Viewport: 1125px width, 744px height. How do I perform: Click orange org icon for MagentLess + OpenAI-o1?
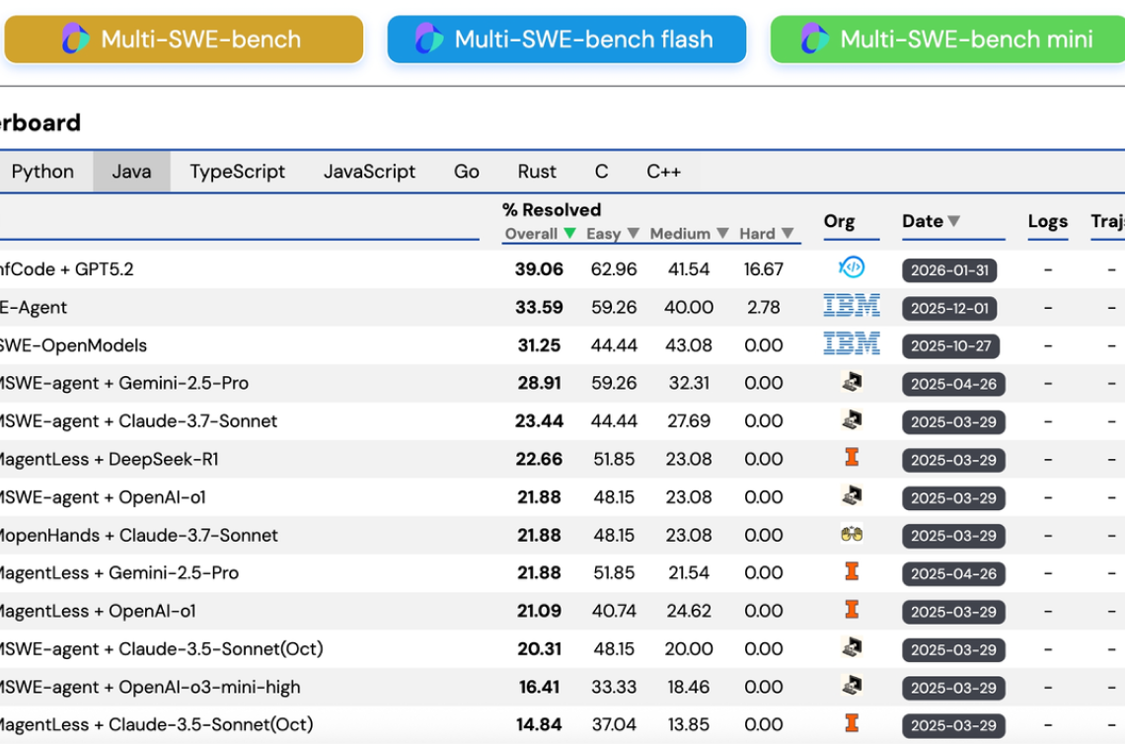click(852, 609)
